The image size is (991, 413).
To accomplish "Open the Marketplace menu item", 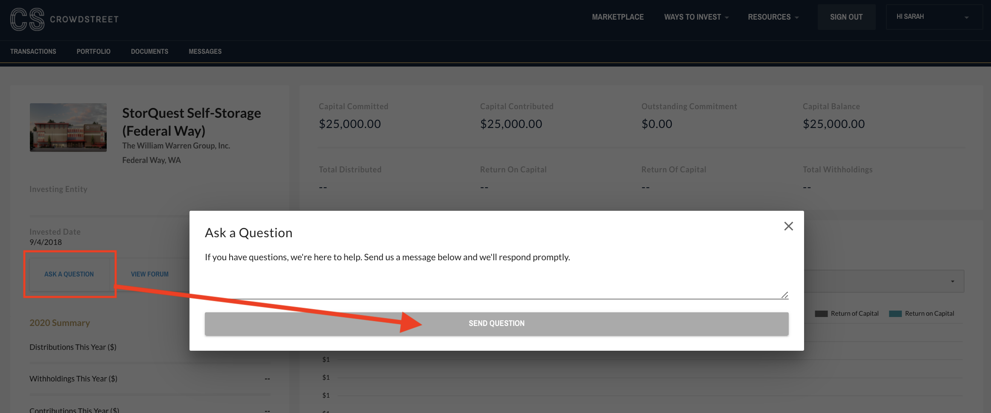I will pos(618,17).
